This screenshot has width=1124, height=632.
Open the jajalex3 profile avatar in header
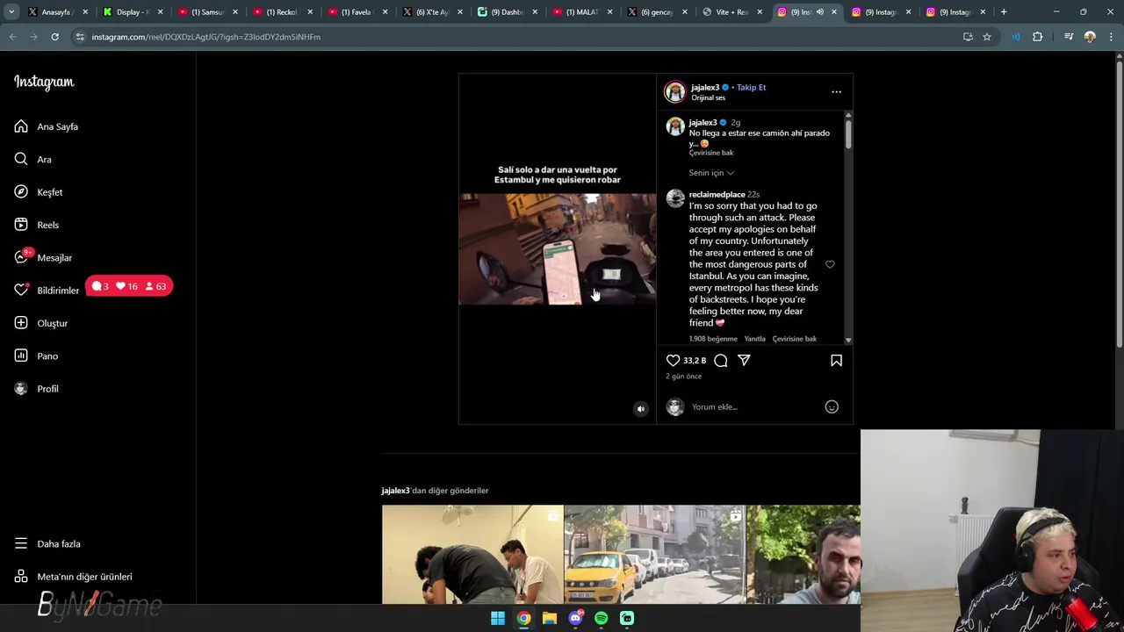pos(674,91)
